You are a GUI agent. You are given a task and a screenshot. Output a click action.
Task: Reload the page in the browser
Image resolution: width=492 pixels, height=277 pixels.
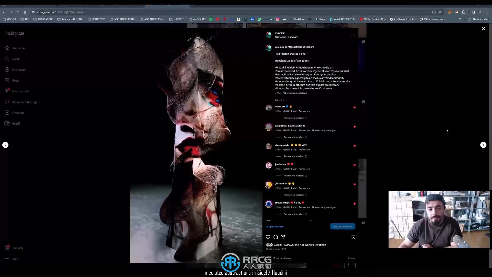pos(18,12)
